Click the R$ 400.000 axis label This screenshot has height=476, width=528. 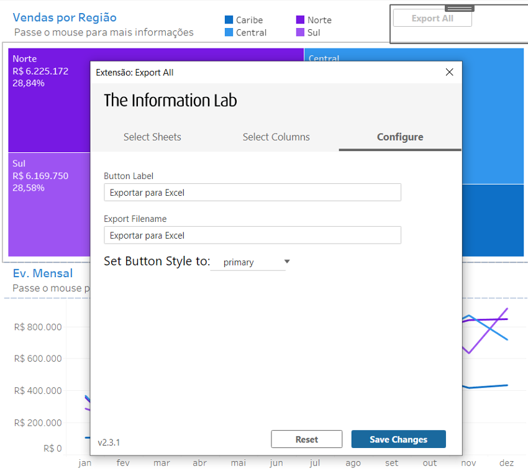tap(38, 390)
